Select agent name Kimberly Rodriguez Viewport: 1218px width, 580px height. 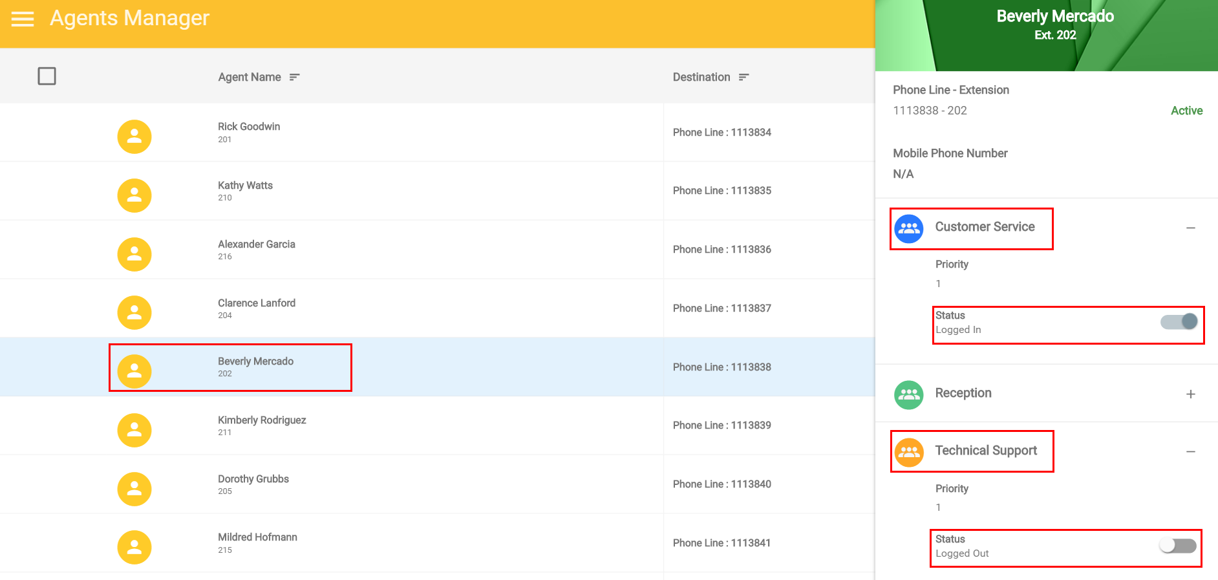pyautogui.click(x=262, y=420)
